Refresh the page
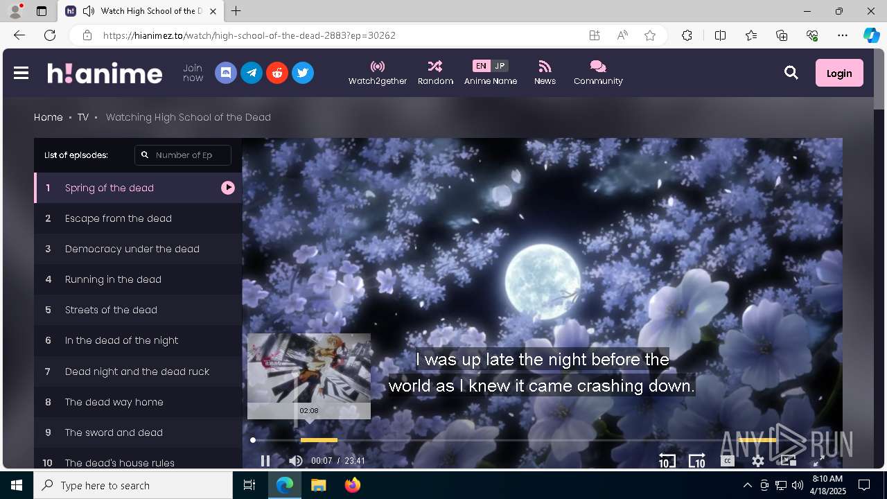887x499 pixels. [50, 35]
